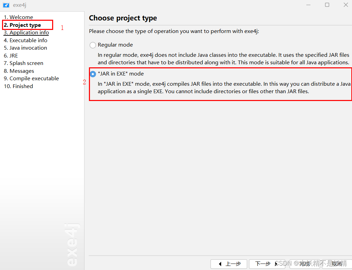
Task: Click the 上一步 (Back) button
Action: [x=229, y=264]
